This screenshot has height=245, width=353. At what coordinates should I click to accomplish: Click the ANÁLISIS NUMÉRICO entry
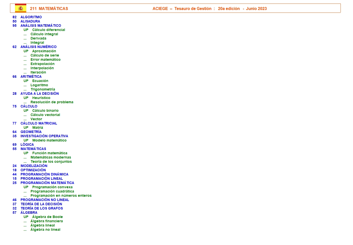38,47
